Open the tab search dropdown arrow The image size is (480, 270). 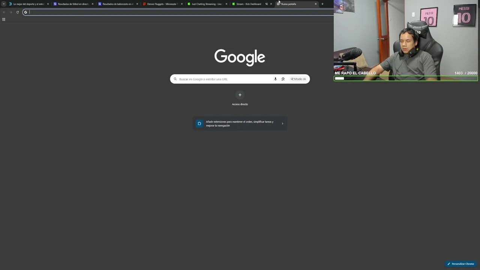(4, 4)
